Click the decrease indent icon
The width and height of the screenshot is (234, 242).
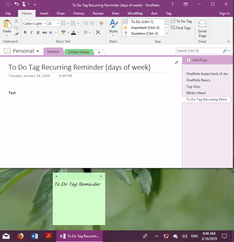pos(86,23)
